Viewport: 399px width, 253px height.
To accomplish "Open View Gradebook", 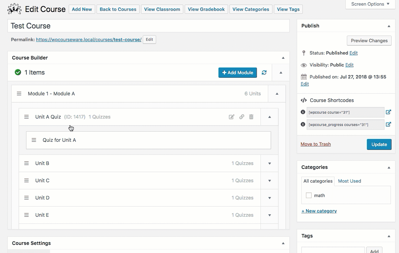I will pos(206,9).
